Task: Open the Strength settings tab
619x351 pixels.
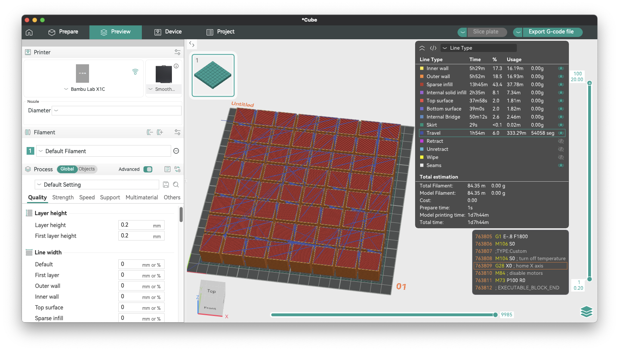Action: (x=63, y=197)
